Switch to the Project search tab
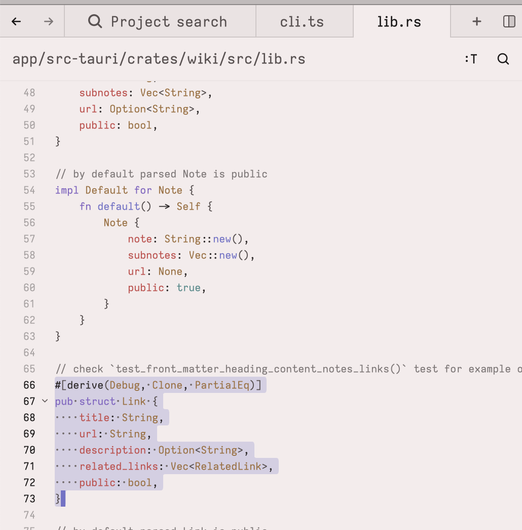 160,22
